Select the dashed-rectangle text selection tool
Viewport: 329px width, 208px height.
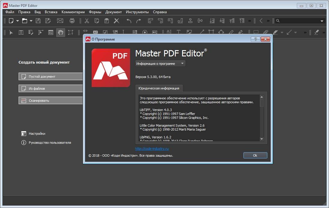[x=71, y=32]
